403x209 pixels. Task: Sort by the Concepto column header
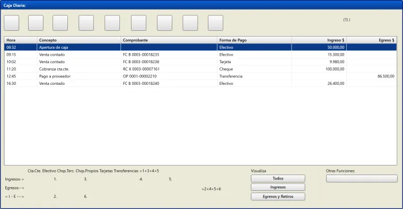tap(78, 40)
